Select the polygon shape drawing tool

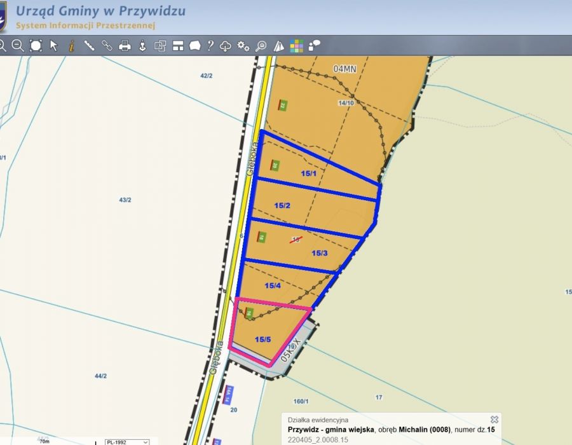click(194, 45)
